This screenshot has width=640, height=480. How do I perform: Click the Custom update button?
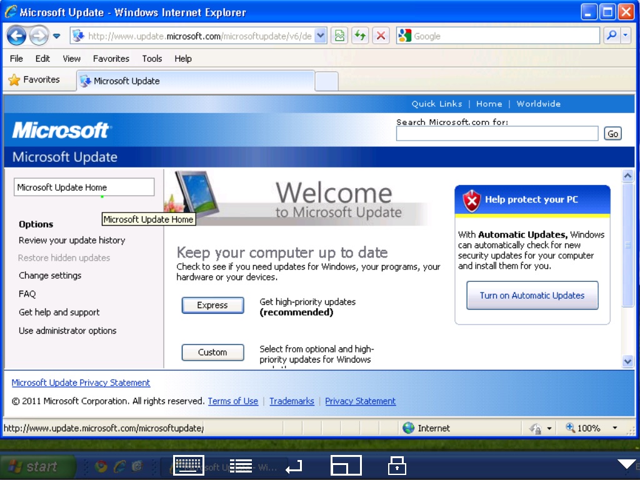[x=212, y=352]
